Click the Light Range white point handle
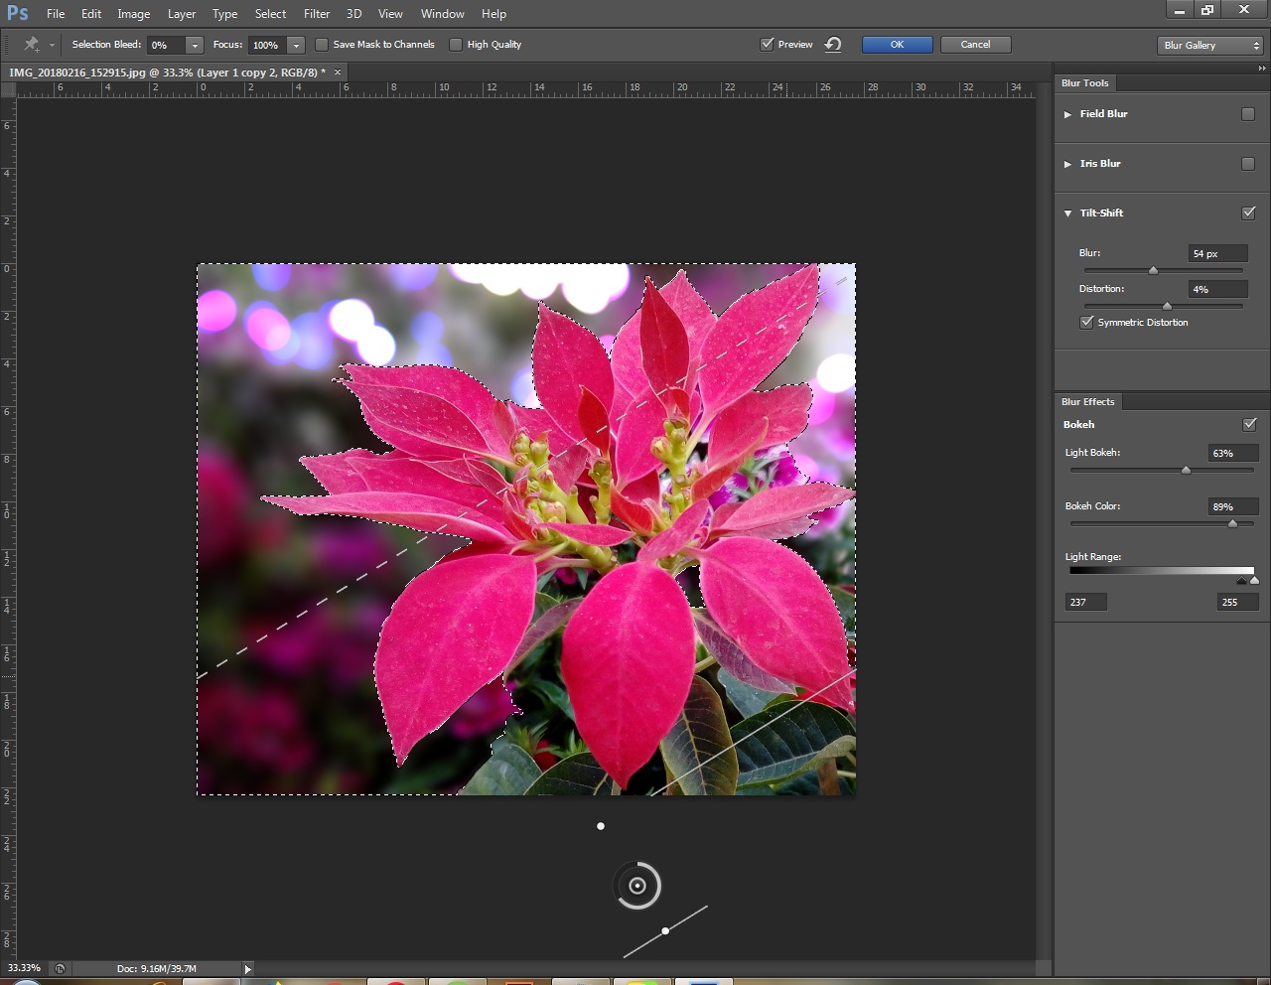Viewport: 1271px width, 985px height. pos(1254,581)
